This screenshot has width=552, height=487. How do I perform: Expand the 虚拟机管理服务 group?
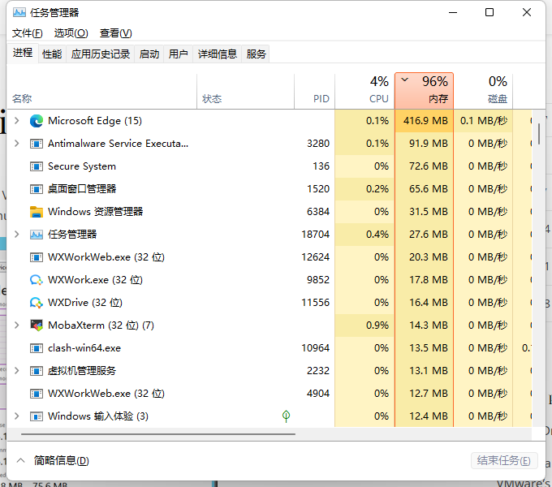click(16, 371)
